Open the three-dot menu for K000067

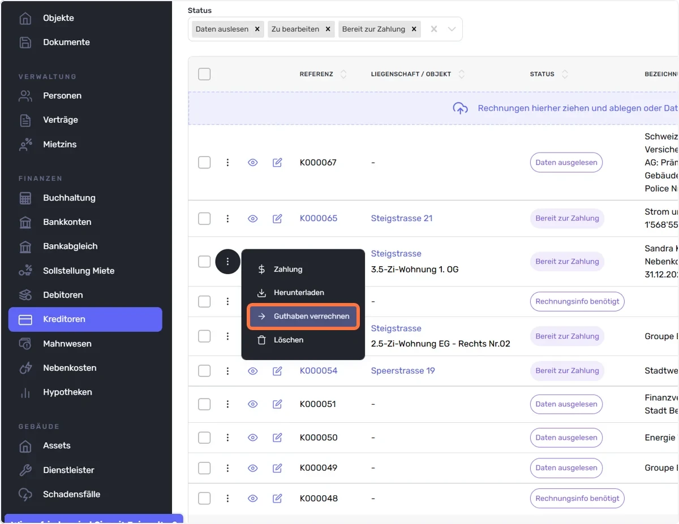[x=227, y=162]
